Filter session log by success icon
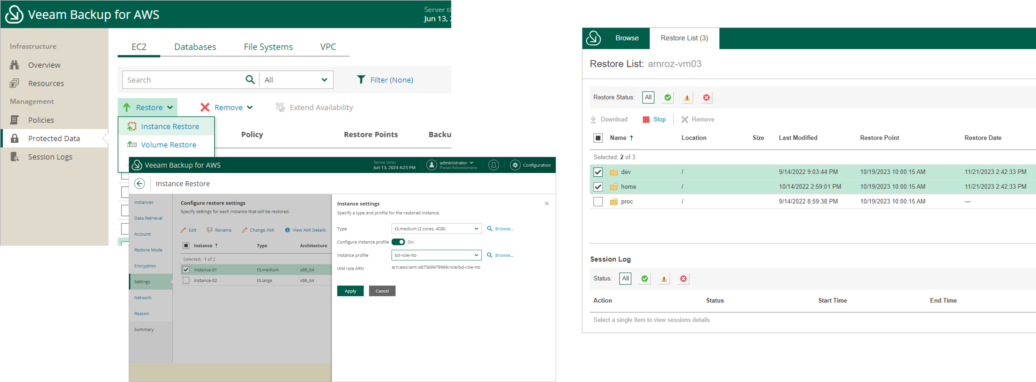The image size is (1036, 382). pyautogui.click(x=645, y=279)
